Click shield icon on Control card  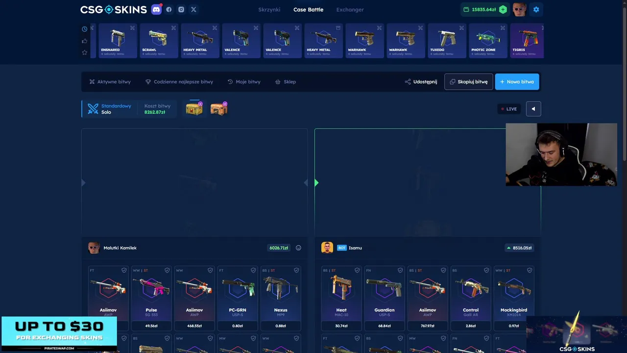point(486,270)
